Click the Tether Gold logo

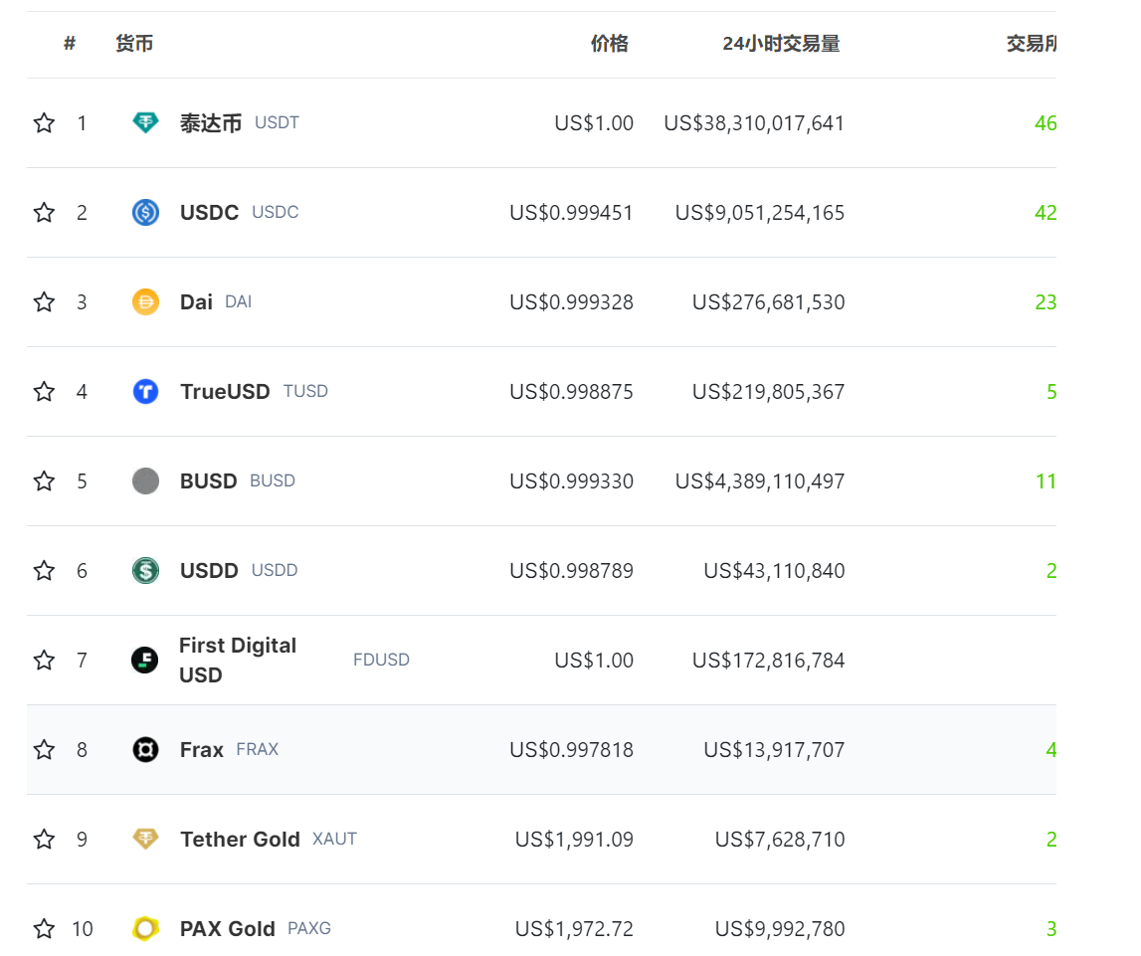[x=145, y=839]
